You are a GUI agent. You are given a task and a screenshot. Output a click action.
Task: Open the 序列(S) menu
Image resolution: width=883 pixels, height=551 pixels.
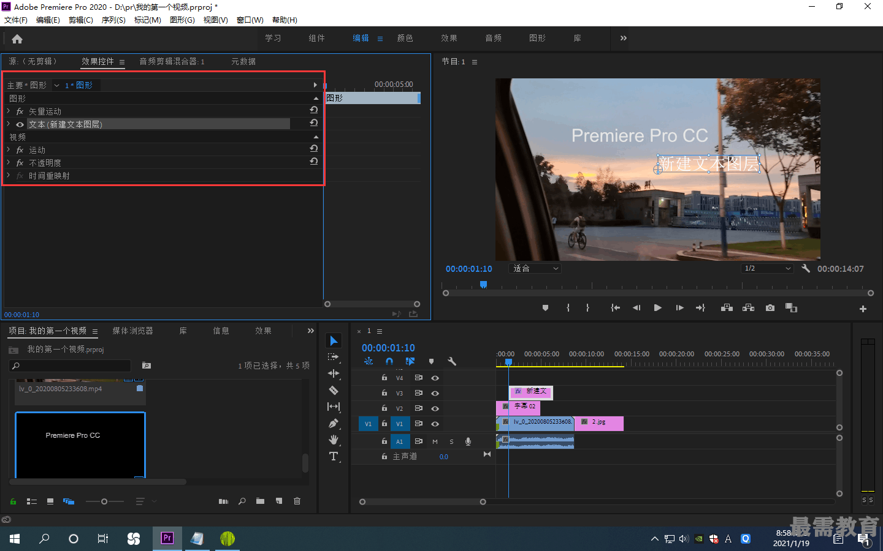click(113, 20)
